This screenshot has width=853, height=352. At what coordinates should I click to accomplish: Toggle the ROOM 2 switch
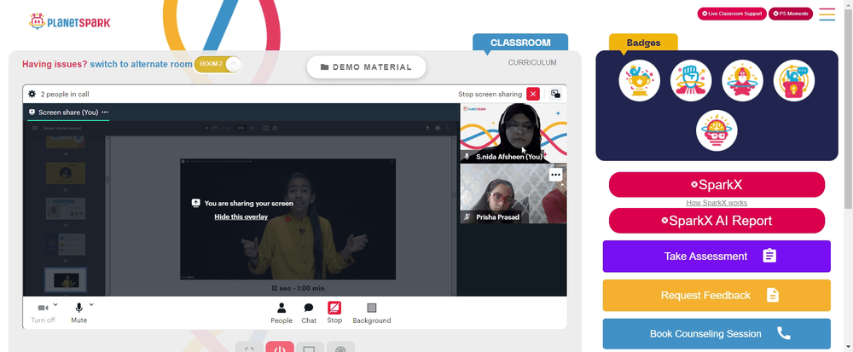tap(218, 64)
